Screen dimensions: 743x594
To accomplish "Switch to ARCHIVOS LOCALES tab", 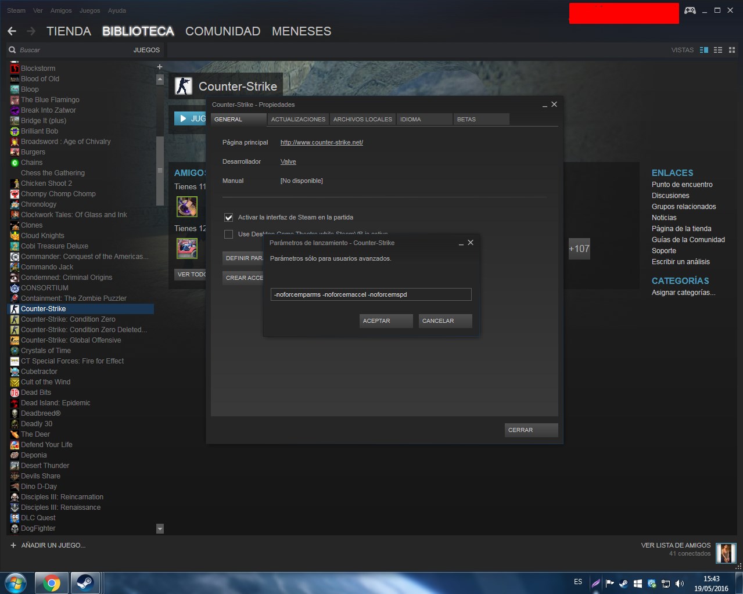I will coord(362,119).
